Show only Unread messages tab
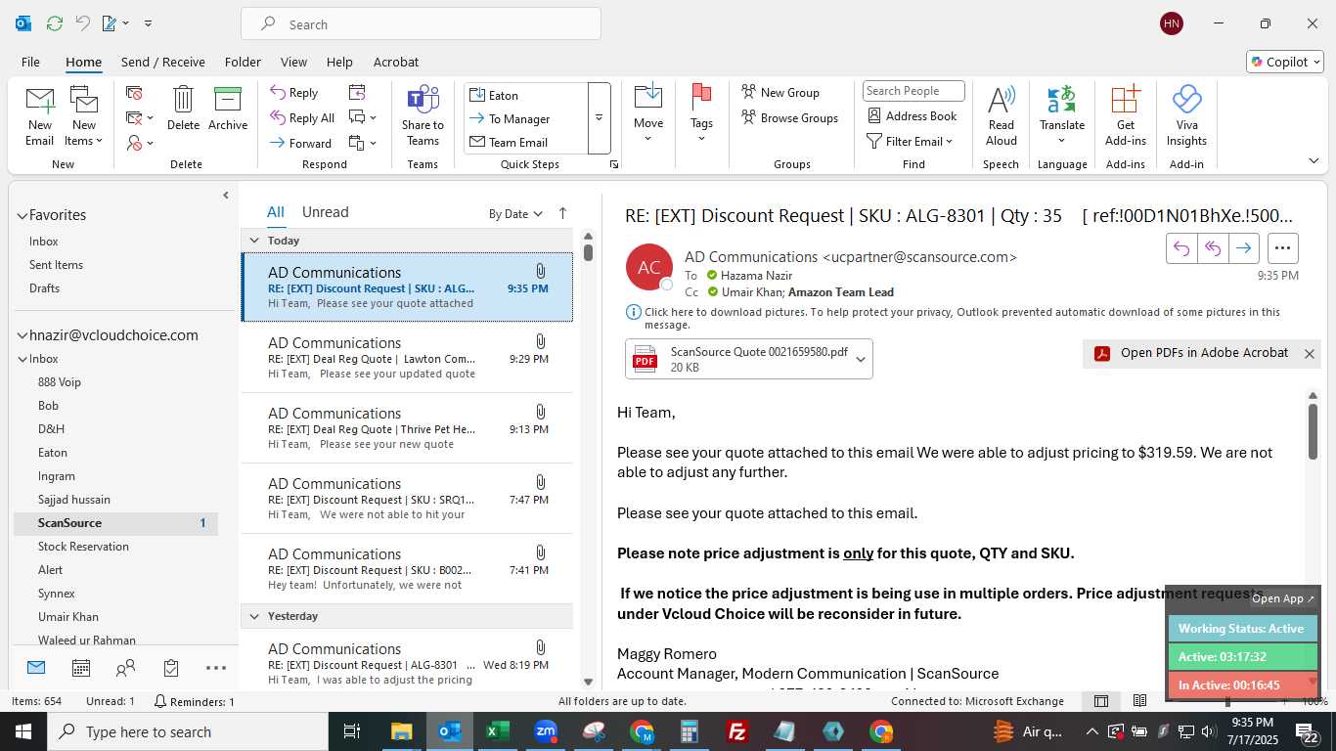This screenshot has width=1336, height=751. (325, 212)
